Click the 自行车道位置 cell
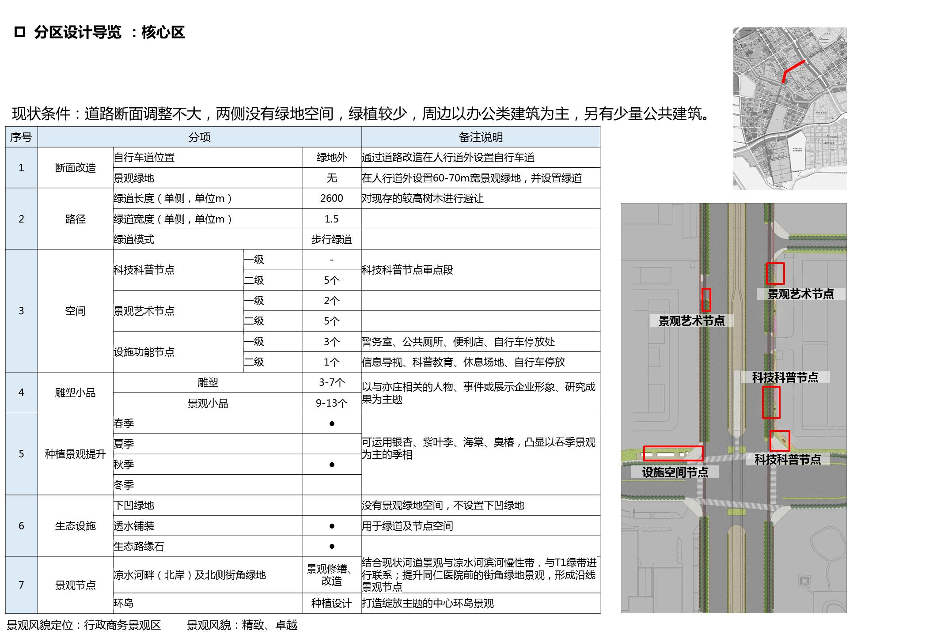The image size is (933, 638). pos(208,158)
